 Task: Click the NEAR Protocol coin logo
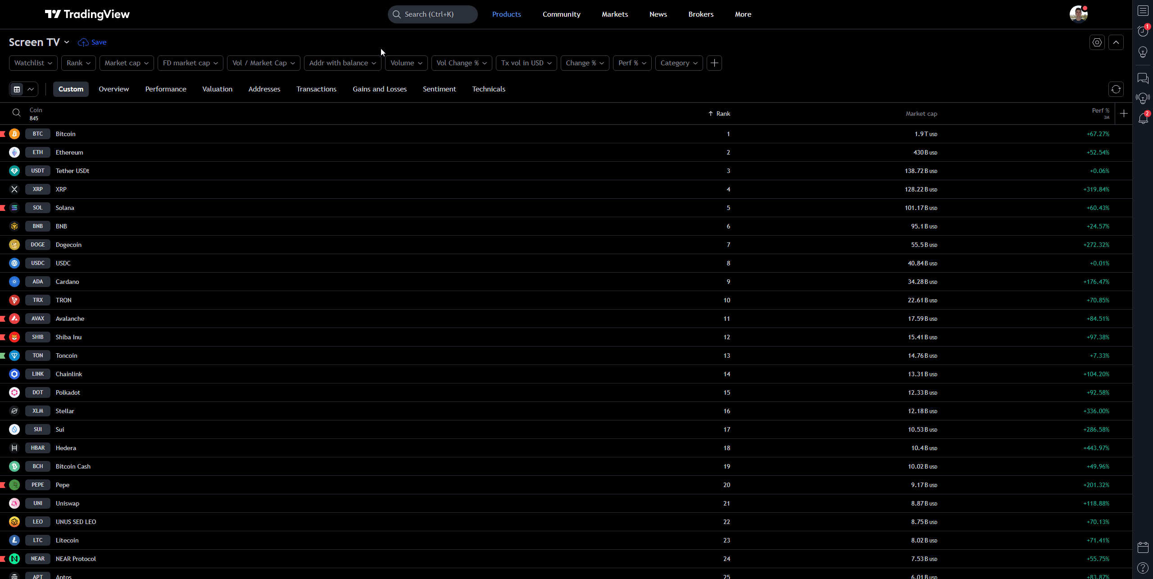click(14, 559)
